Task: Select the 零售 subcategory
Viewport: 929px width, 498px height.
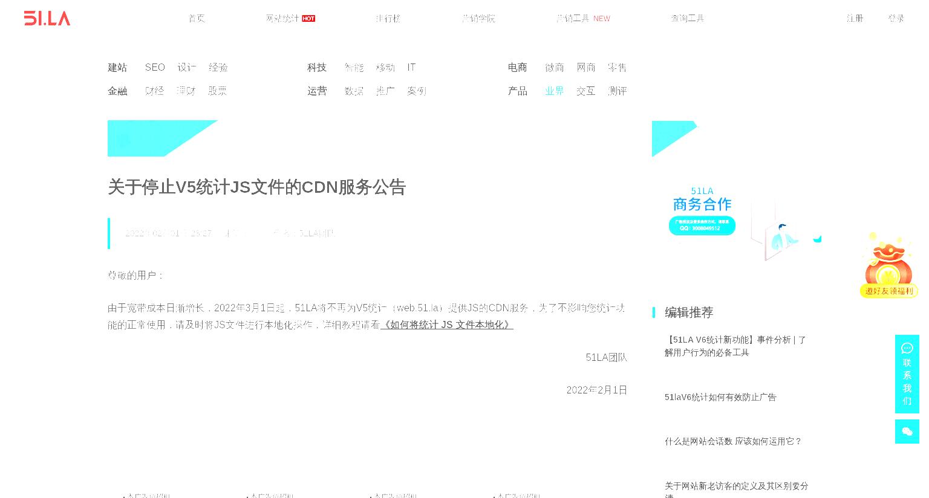Action: (x=618, y=67)
